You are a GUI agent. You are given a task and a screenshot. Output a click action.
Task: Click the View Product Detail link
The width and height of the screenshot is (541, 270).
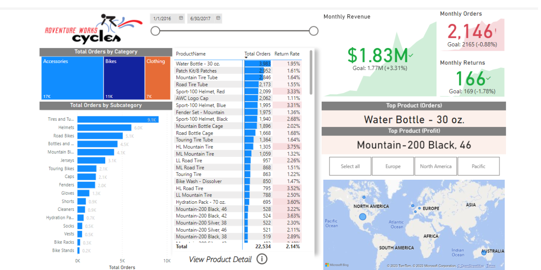point(220,259)
